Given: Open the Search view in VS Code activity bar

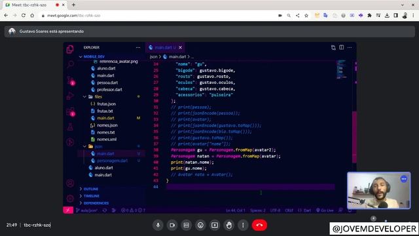Looking at the screenshot, I should [70, 64].
